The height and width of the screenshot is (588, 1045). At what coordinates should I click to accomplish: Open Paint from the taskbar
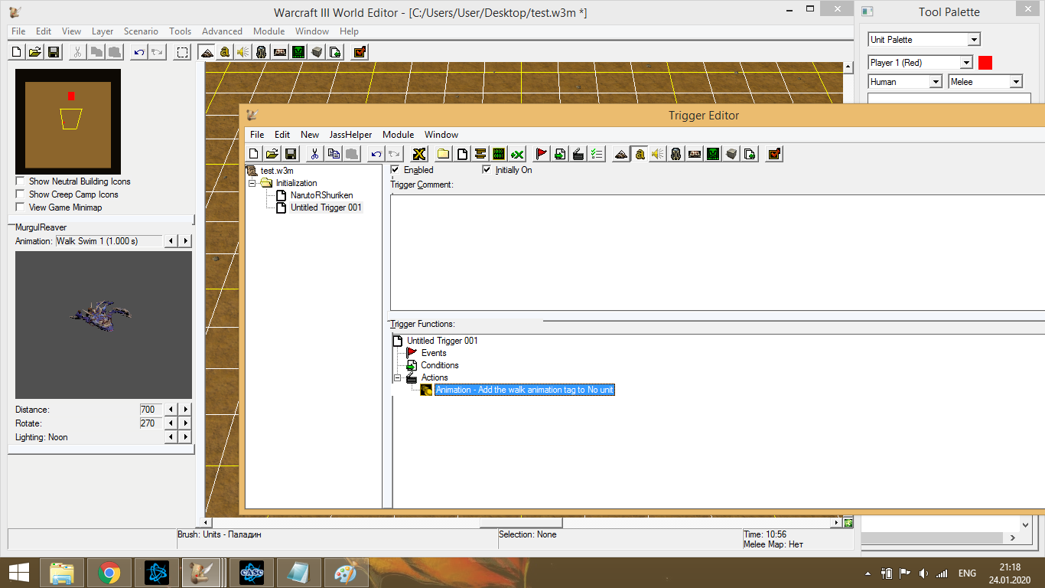(347, 573)
